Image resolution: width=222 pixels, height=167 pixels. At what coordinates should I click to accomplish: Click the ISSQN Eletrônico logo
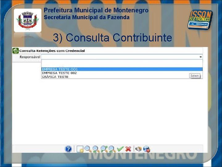[x=200, y=19]
